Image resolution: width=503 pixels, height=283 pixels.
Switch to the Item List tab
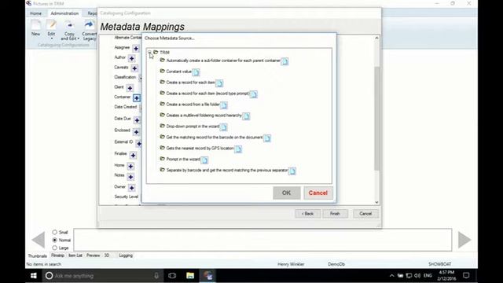[x=75, y=255]
